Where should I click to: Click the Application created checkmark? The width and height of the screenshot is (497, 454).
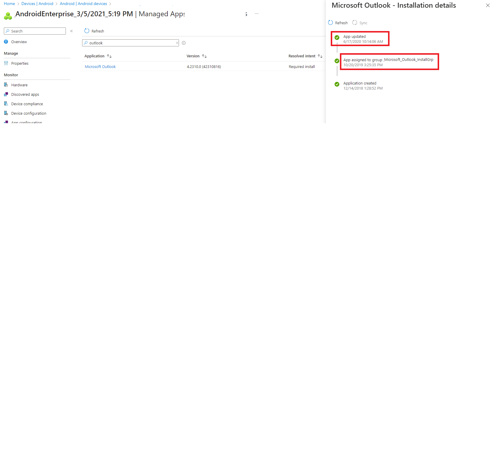(337, 84)
